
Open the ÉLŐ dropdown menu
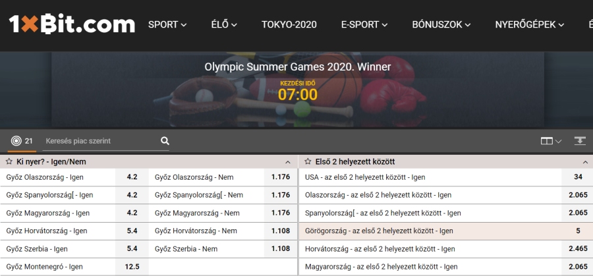224,24
